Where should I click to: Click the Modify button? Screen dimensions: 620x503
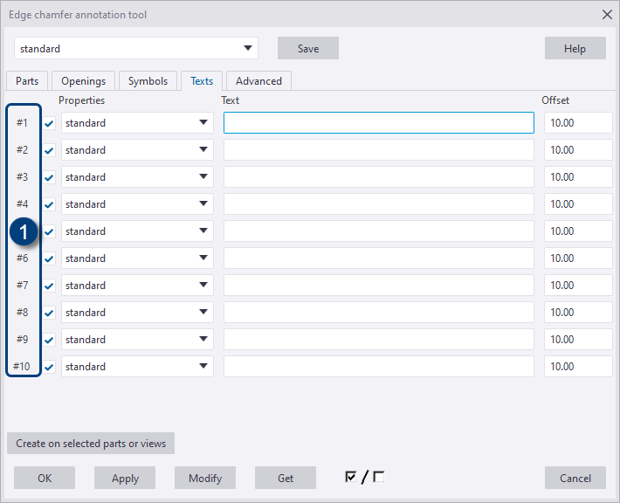[x=205, y=478]
